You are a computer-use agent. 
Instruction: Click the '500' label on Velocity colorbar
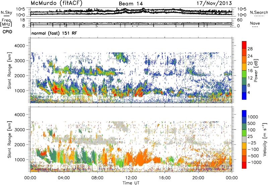252,123
